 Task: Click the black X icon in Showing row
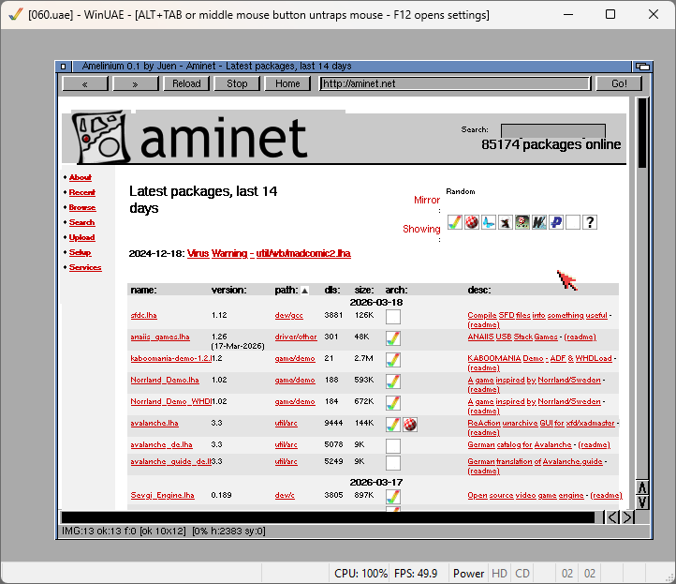[506, 222]
